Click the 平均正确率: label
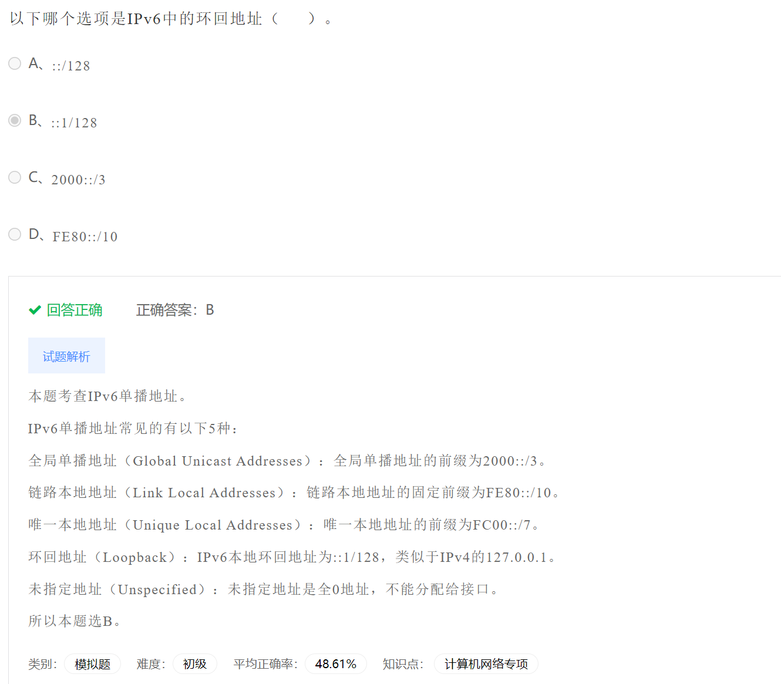Screen dimensions: 781x684 click(x=265, y=664)
